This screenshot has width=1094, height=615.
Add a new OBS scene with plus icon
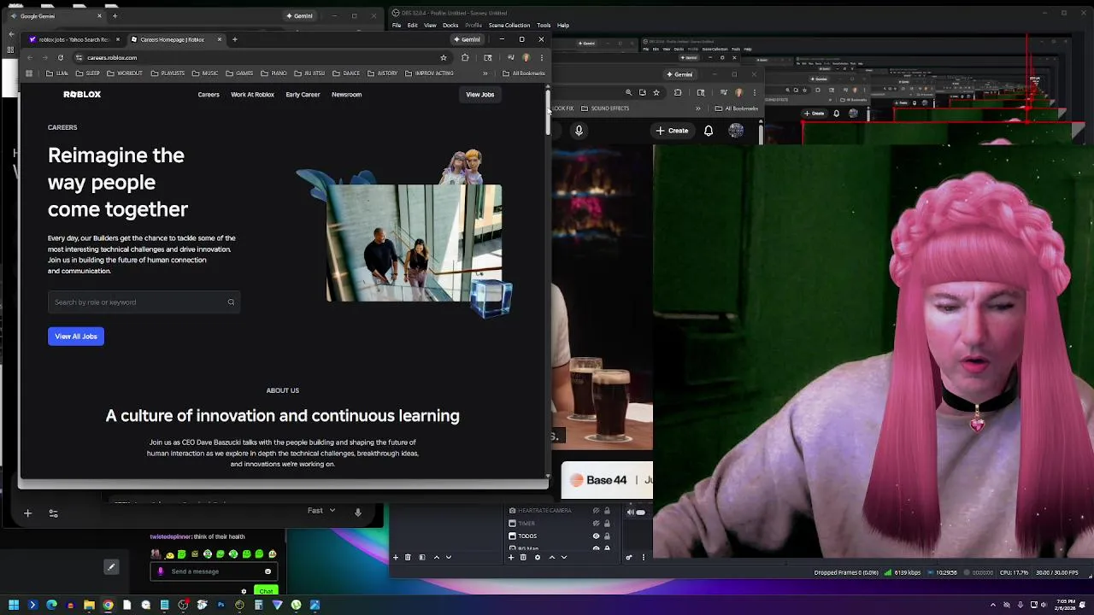(x=395, y=557)
